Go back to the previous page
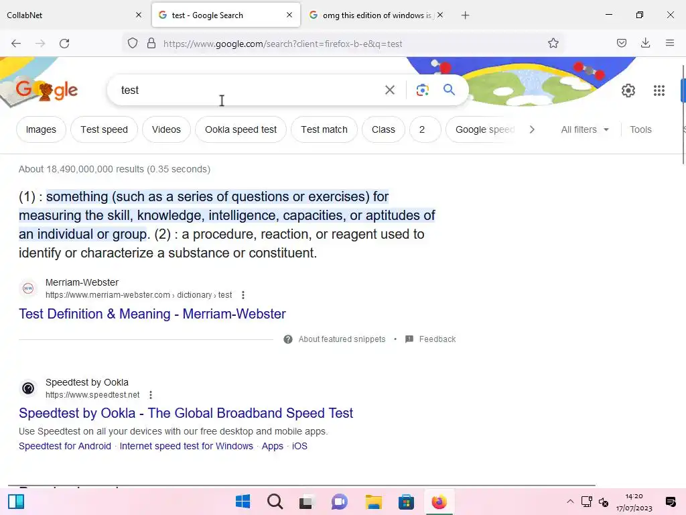Image resolution: width=686 pixels, height=515 pixels. (x=16, y=44)
